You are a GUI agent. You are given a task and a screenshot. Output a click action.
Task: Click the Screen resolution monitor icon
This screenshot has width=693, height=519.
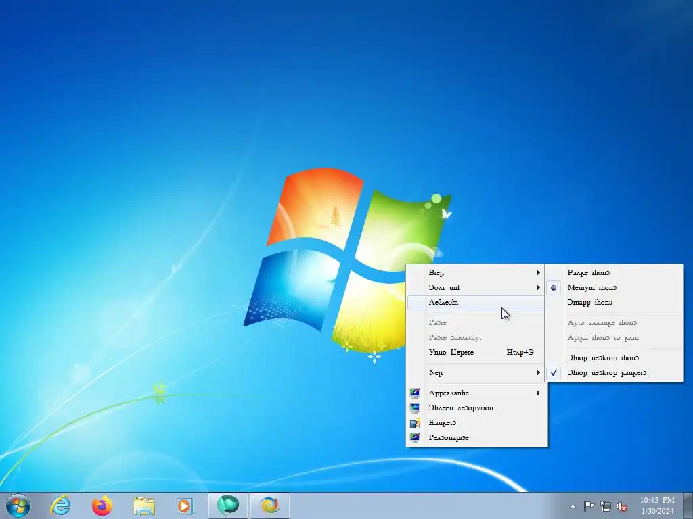(415, 407)
